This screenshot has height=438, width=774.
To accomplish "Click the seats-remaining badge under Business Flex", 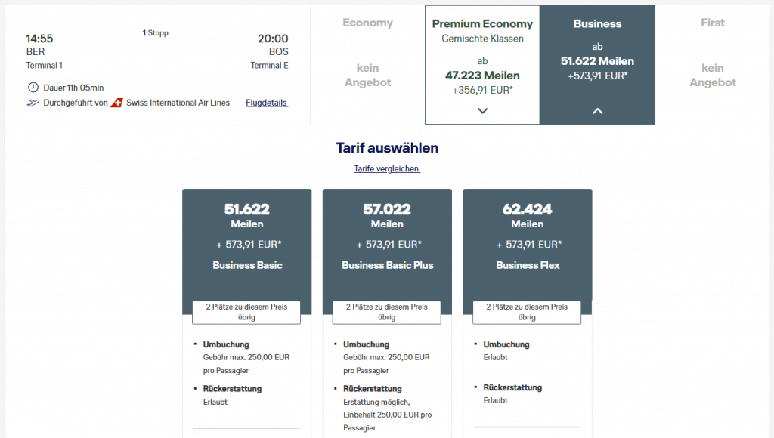I will tap(527, 312).
